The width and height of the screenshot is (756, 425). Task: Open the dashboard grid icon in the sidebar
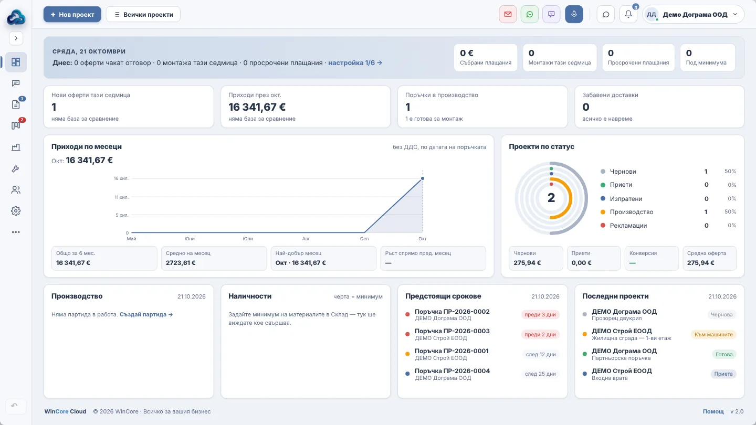(16, 62)
